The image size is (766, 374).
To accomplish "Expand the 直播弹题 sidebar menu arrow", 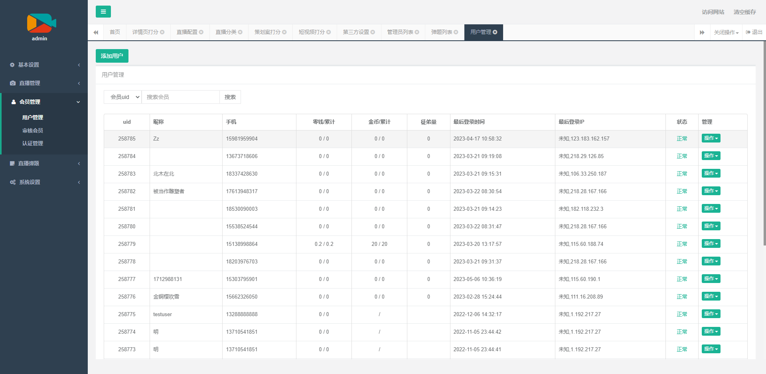I will pos(79,163).
